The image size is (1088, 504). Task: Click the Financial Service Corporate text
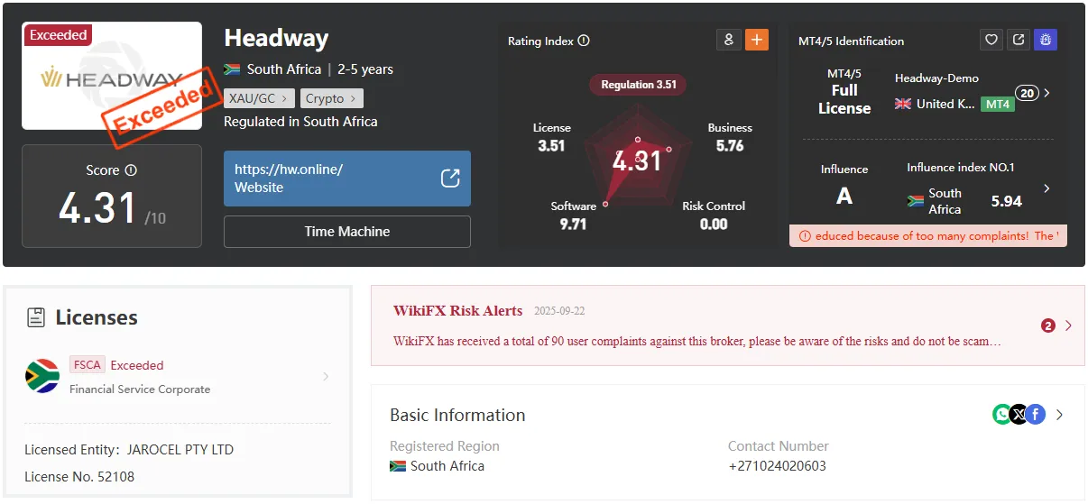tap(140, 389)
